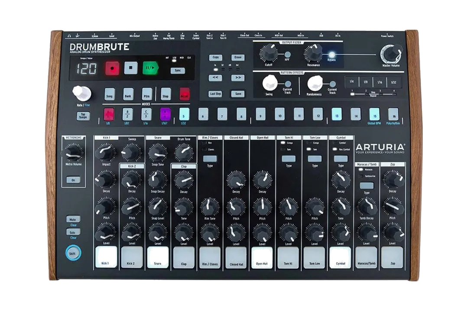Select step button 2 labeled 1/8T
This screenshot has height=312, width=468.
127,114
